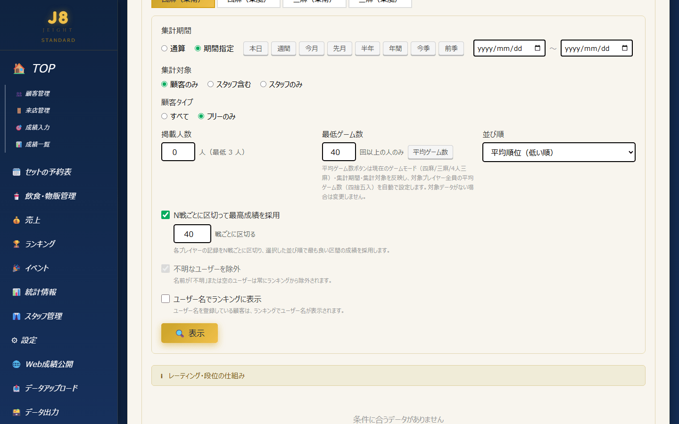Click the 表示 search button

pos(190,333)
